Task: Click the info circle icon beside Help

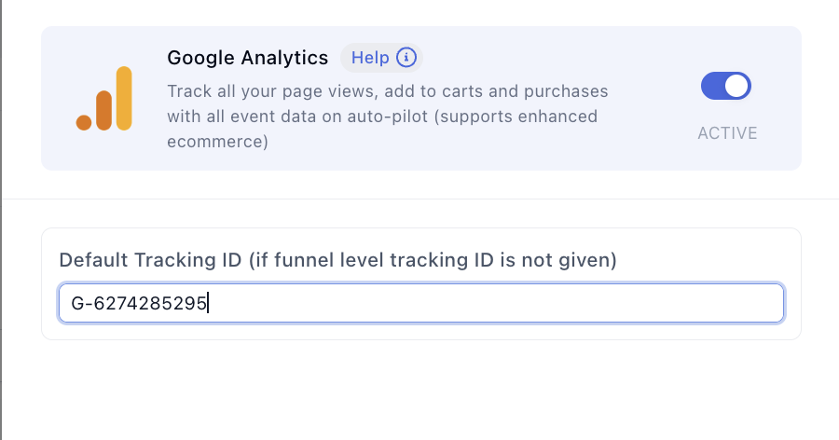Action: 406,57
